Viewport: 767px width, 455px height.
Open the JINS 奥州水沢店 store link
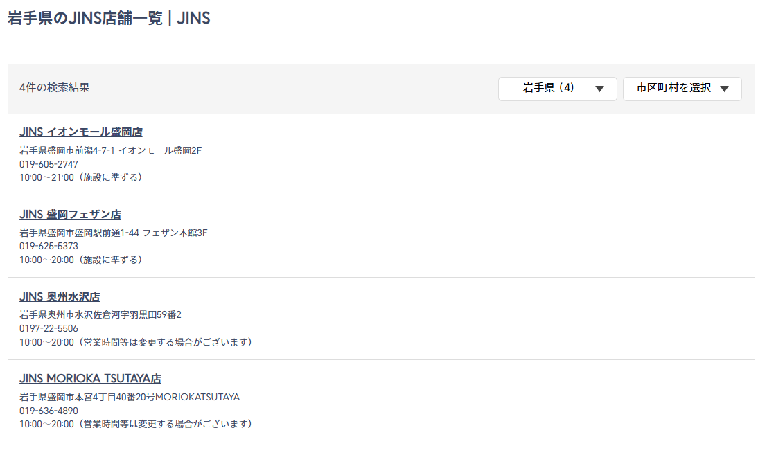pos(60,297)
